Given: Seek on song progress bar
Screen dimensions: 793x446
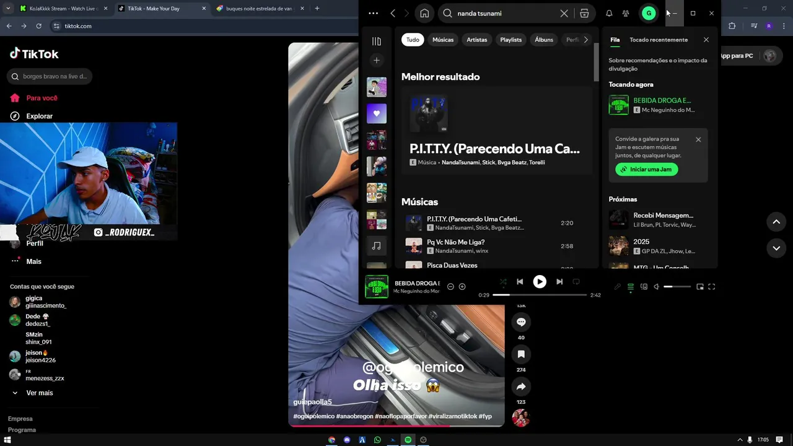Looking at the screenshot, I should (x=540, y=295).
